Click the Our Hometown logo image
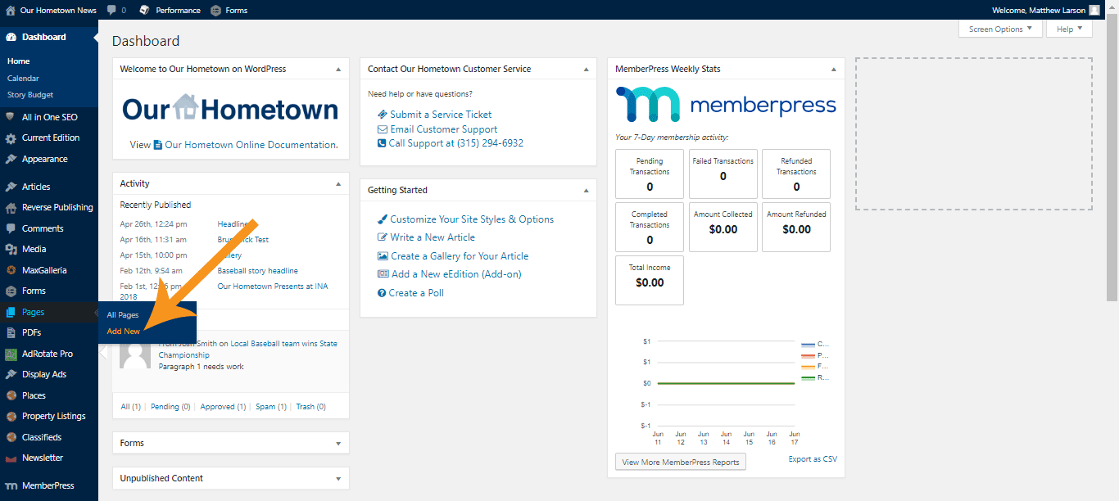The width and height of the screenshot is (1119, 501). (230, 109)
